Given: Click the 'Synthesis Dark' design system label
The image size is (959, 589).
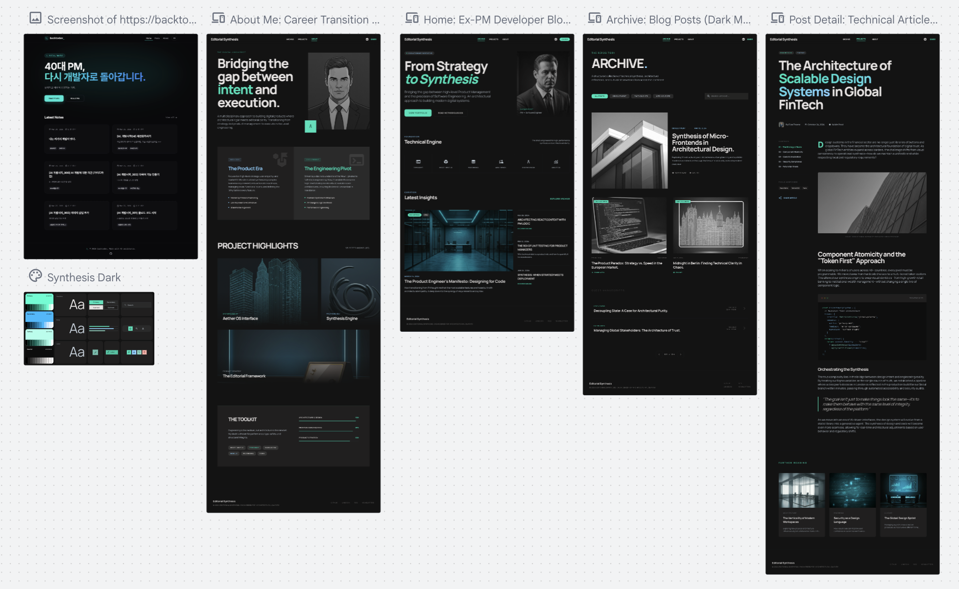Looking at the screenshot, I should (x=84, y=277).
